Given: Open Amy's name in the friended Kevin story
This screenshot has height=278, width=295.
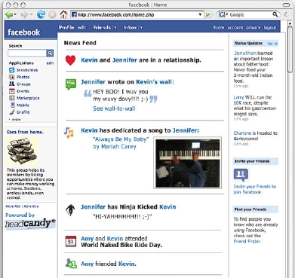Looking at the screenshot, I should click(87, 264).
